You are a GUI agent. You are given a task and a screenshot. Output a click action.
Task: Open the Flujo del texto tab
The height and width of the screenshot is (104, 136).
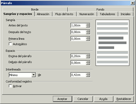click(64, 14)
